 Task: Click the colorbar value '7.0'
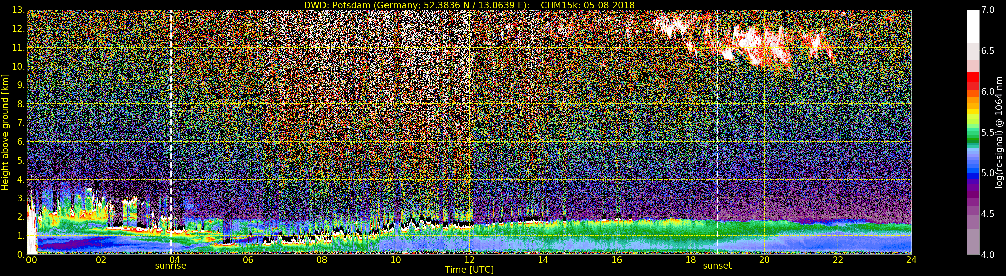tap(988, 10)
